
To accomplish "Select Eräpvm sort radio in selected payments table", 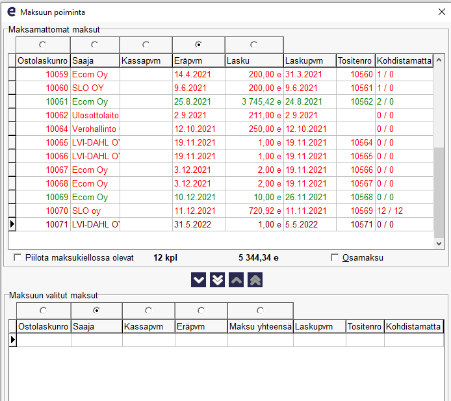I will click(201, 311).
